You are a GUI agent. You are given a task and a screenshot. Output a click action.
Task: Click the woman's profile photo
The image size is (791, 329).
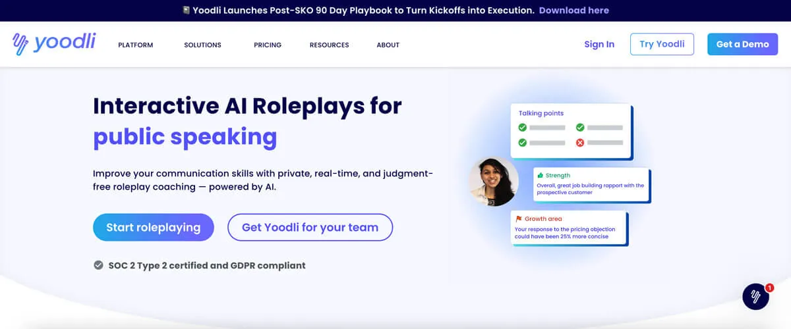494,181
